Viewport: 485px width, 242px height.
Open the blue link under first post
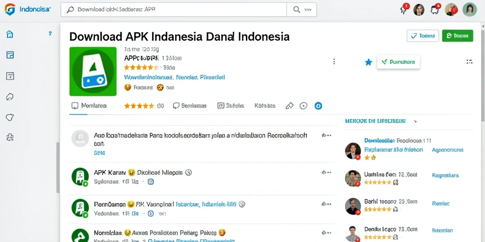(x=99, y=153)
